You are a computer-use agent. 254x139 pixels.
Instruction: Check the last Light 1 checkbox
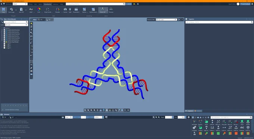click(4, 48)
